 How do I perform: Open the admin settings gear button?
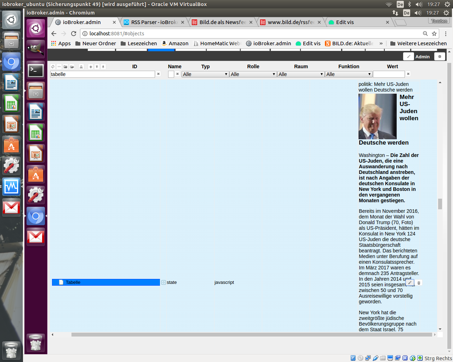[440, 57]
